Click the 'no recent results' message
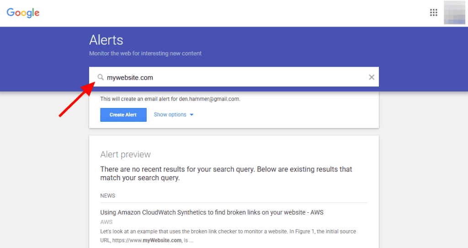The height and width of the screenshot is (248, 468). 226,173
